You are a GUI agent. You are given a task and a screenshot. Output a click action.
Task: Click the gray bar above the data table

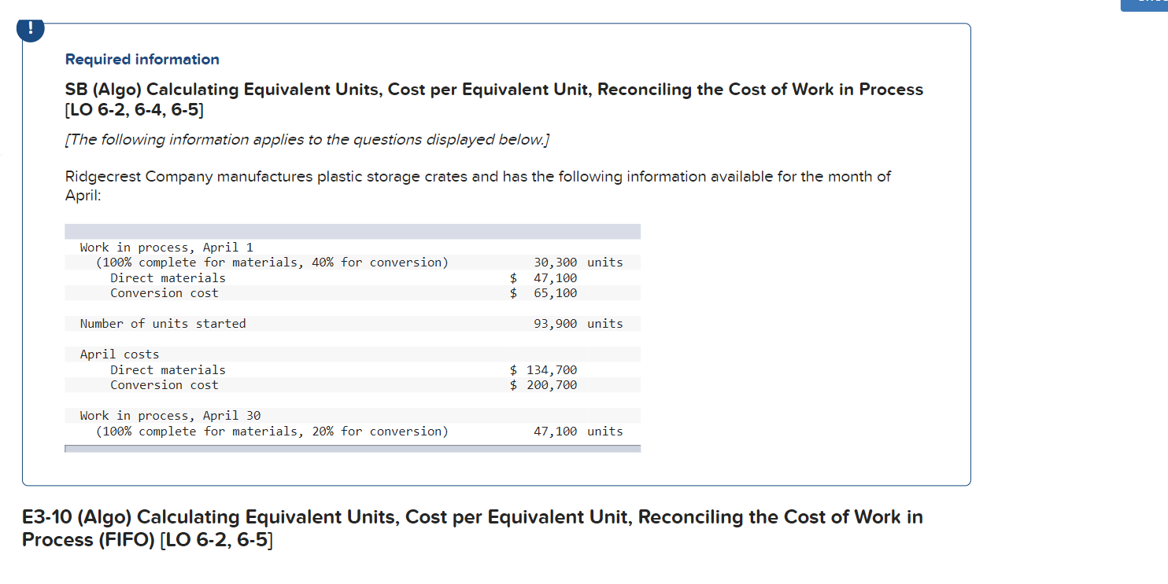[x=352, y=230]
